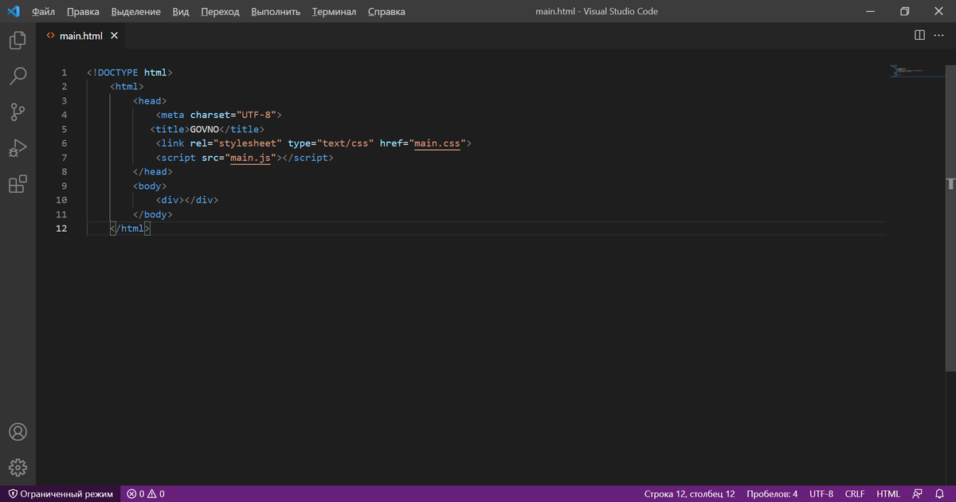This screenshot has height=502, width=956.
Task: Open the Файл menu
Action: coord(43,12)
